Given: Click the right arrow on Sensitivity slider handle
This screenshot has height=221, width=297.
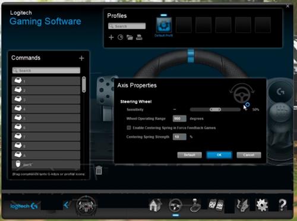Looking at the screenshot, I should pyautogui.click(x=219, y=109).
